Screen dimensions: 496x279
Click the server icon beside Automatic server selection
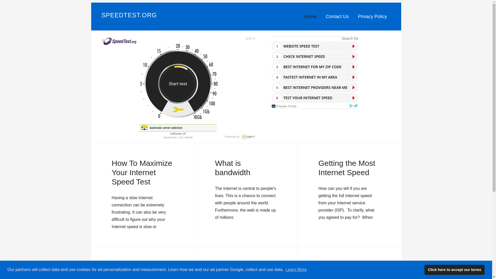click(x=144, y=128)
